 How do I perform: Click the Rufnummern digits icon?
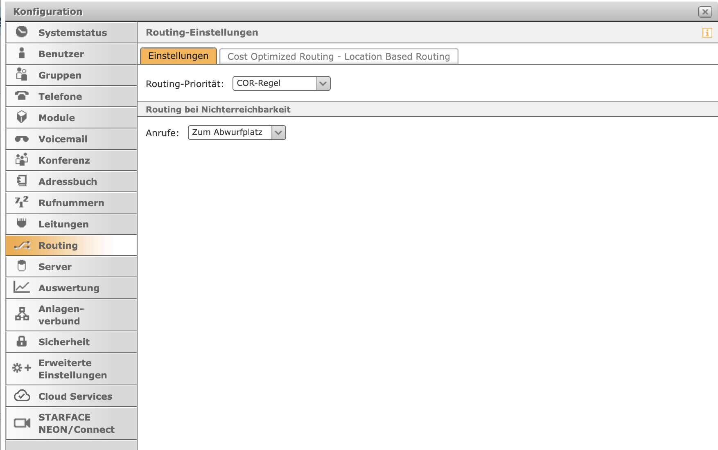[x=22, y=202]
